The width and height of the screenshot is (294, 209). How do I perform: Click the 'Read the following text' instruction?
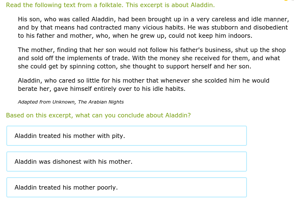click(x=110, y=5)
